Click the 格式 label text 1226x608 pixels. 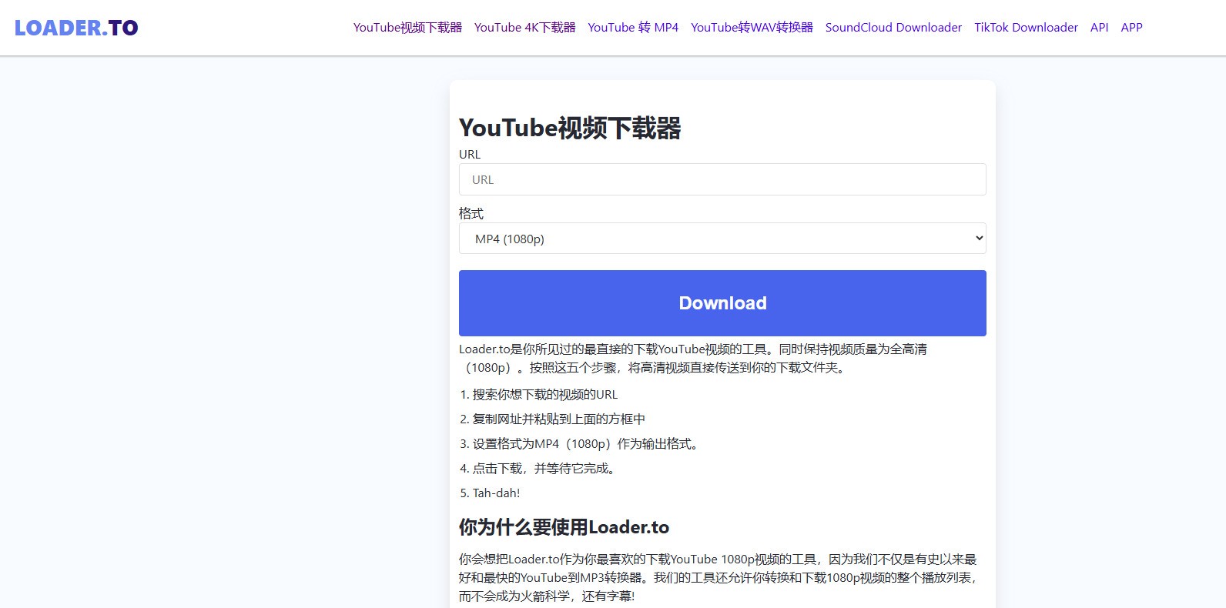click(x=471, y=213)
